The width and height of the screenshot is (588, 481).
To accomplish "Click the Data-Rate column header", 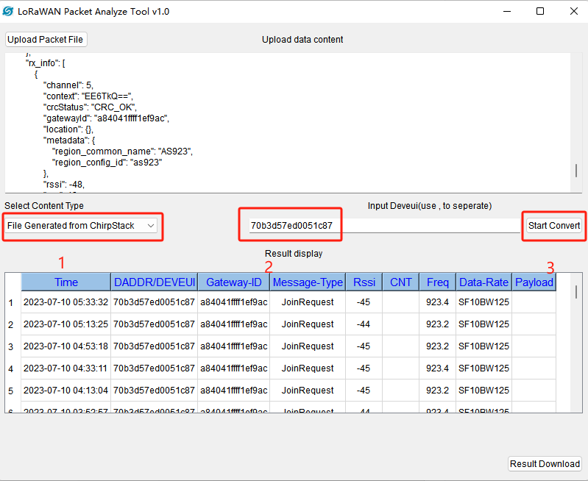I will 483,282.
